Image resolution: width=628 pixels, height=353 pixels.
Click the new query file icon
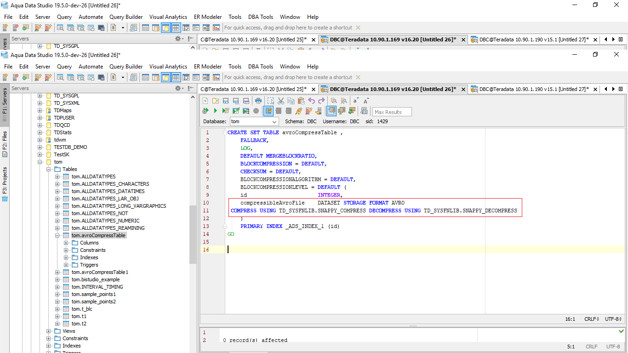click(x=205, y=101)
